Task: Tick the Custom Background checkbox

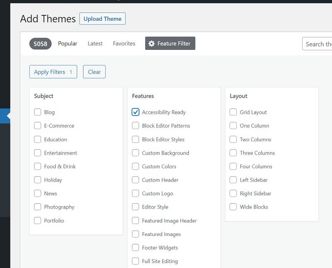Action: pos(136,152)
